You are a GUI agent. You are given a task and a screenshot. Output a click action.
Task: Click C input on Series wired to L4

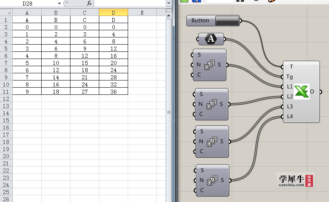202,190
